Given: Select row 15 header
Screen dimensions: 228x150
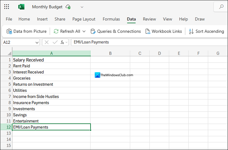Looking at the screenshot, I should 7,145.
